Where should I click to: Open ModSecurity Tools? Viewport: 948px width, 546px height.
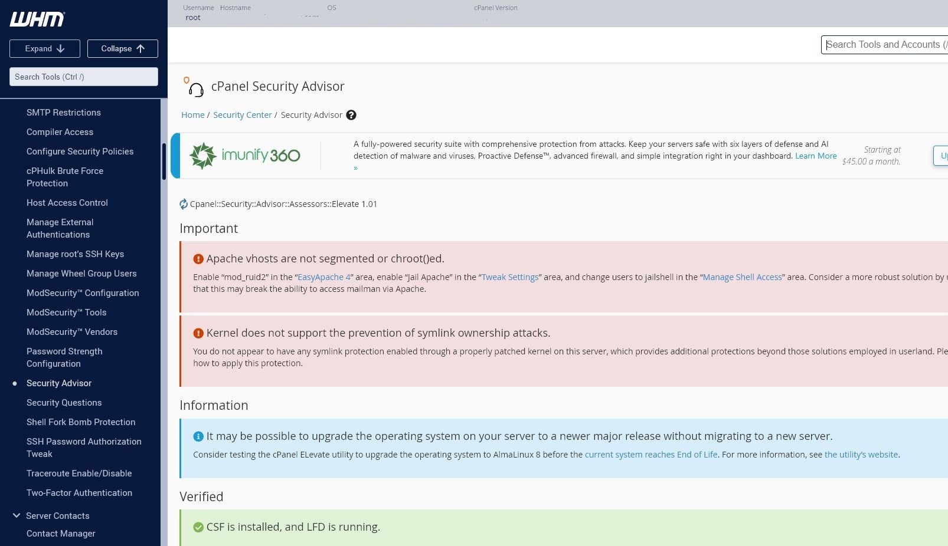pos(66,313)
